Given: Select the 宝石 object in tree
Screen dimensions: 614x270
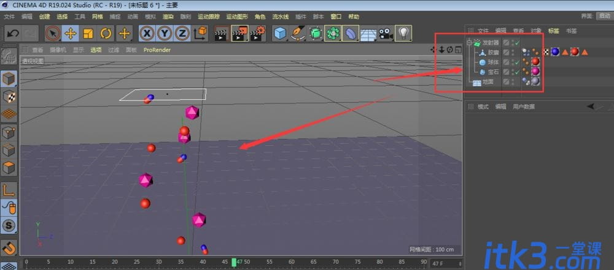Looking at the screenshot, I should 493,72.
